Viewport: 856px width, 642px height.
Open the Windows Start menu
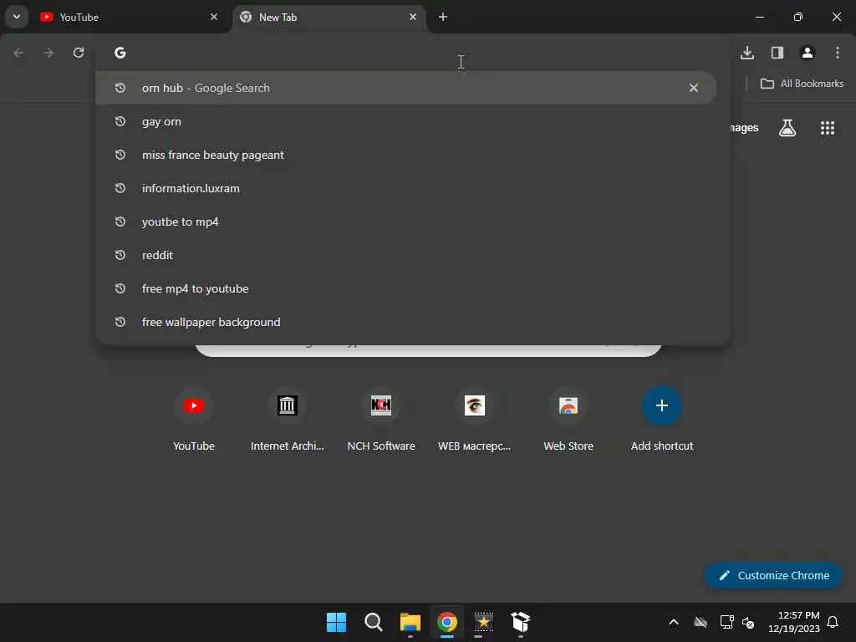336,622
